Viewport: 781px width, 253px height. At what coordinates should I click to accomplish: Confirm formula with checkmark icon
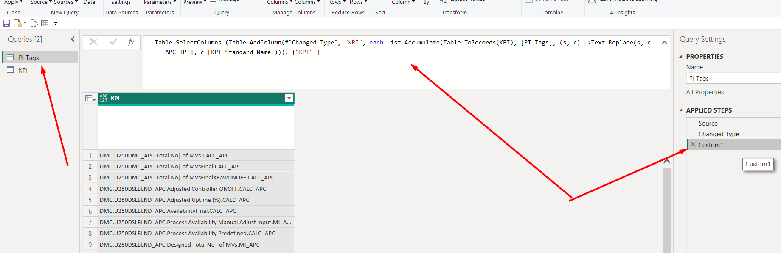click(x=113, y=42)
